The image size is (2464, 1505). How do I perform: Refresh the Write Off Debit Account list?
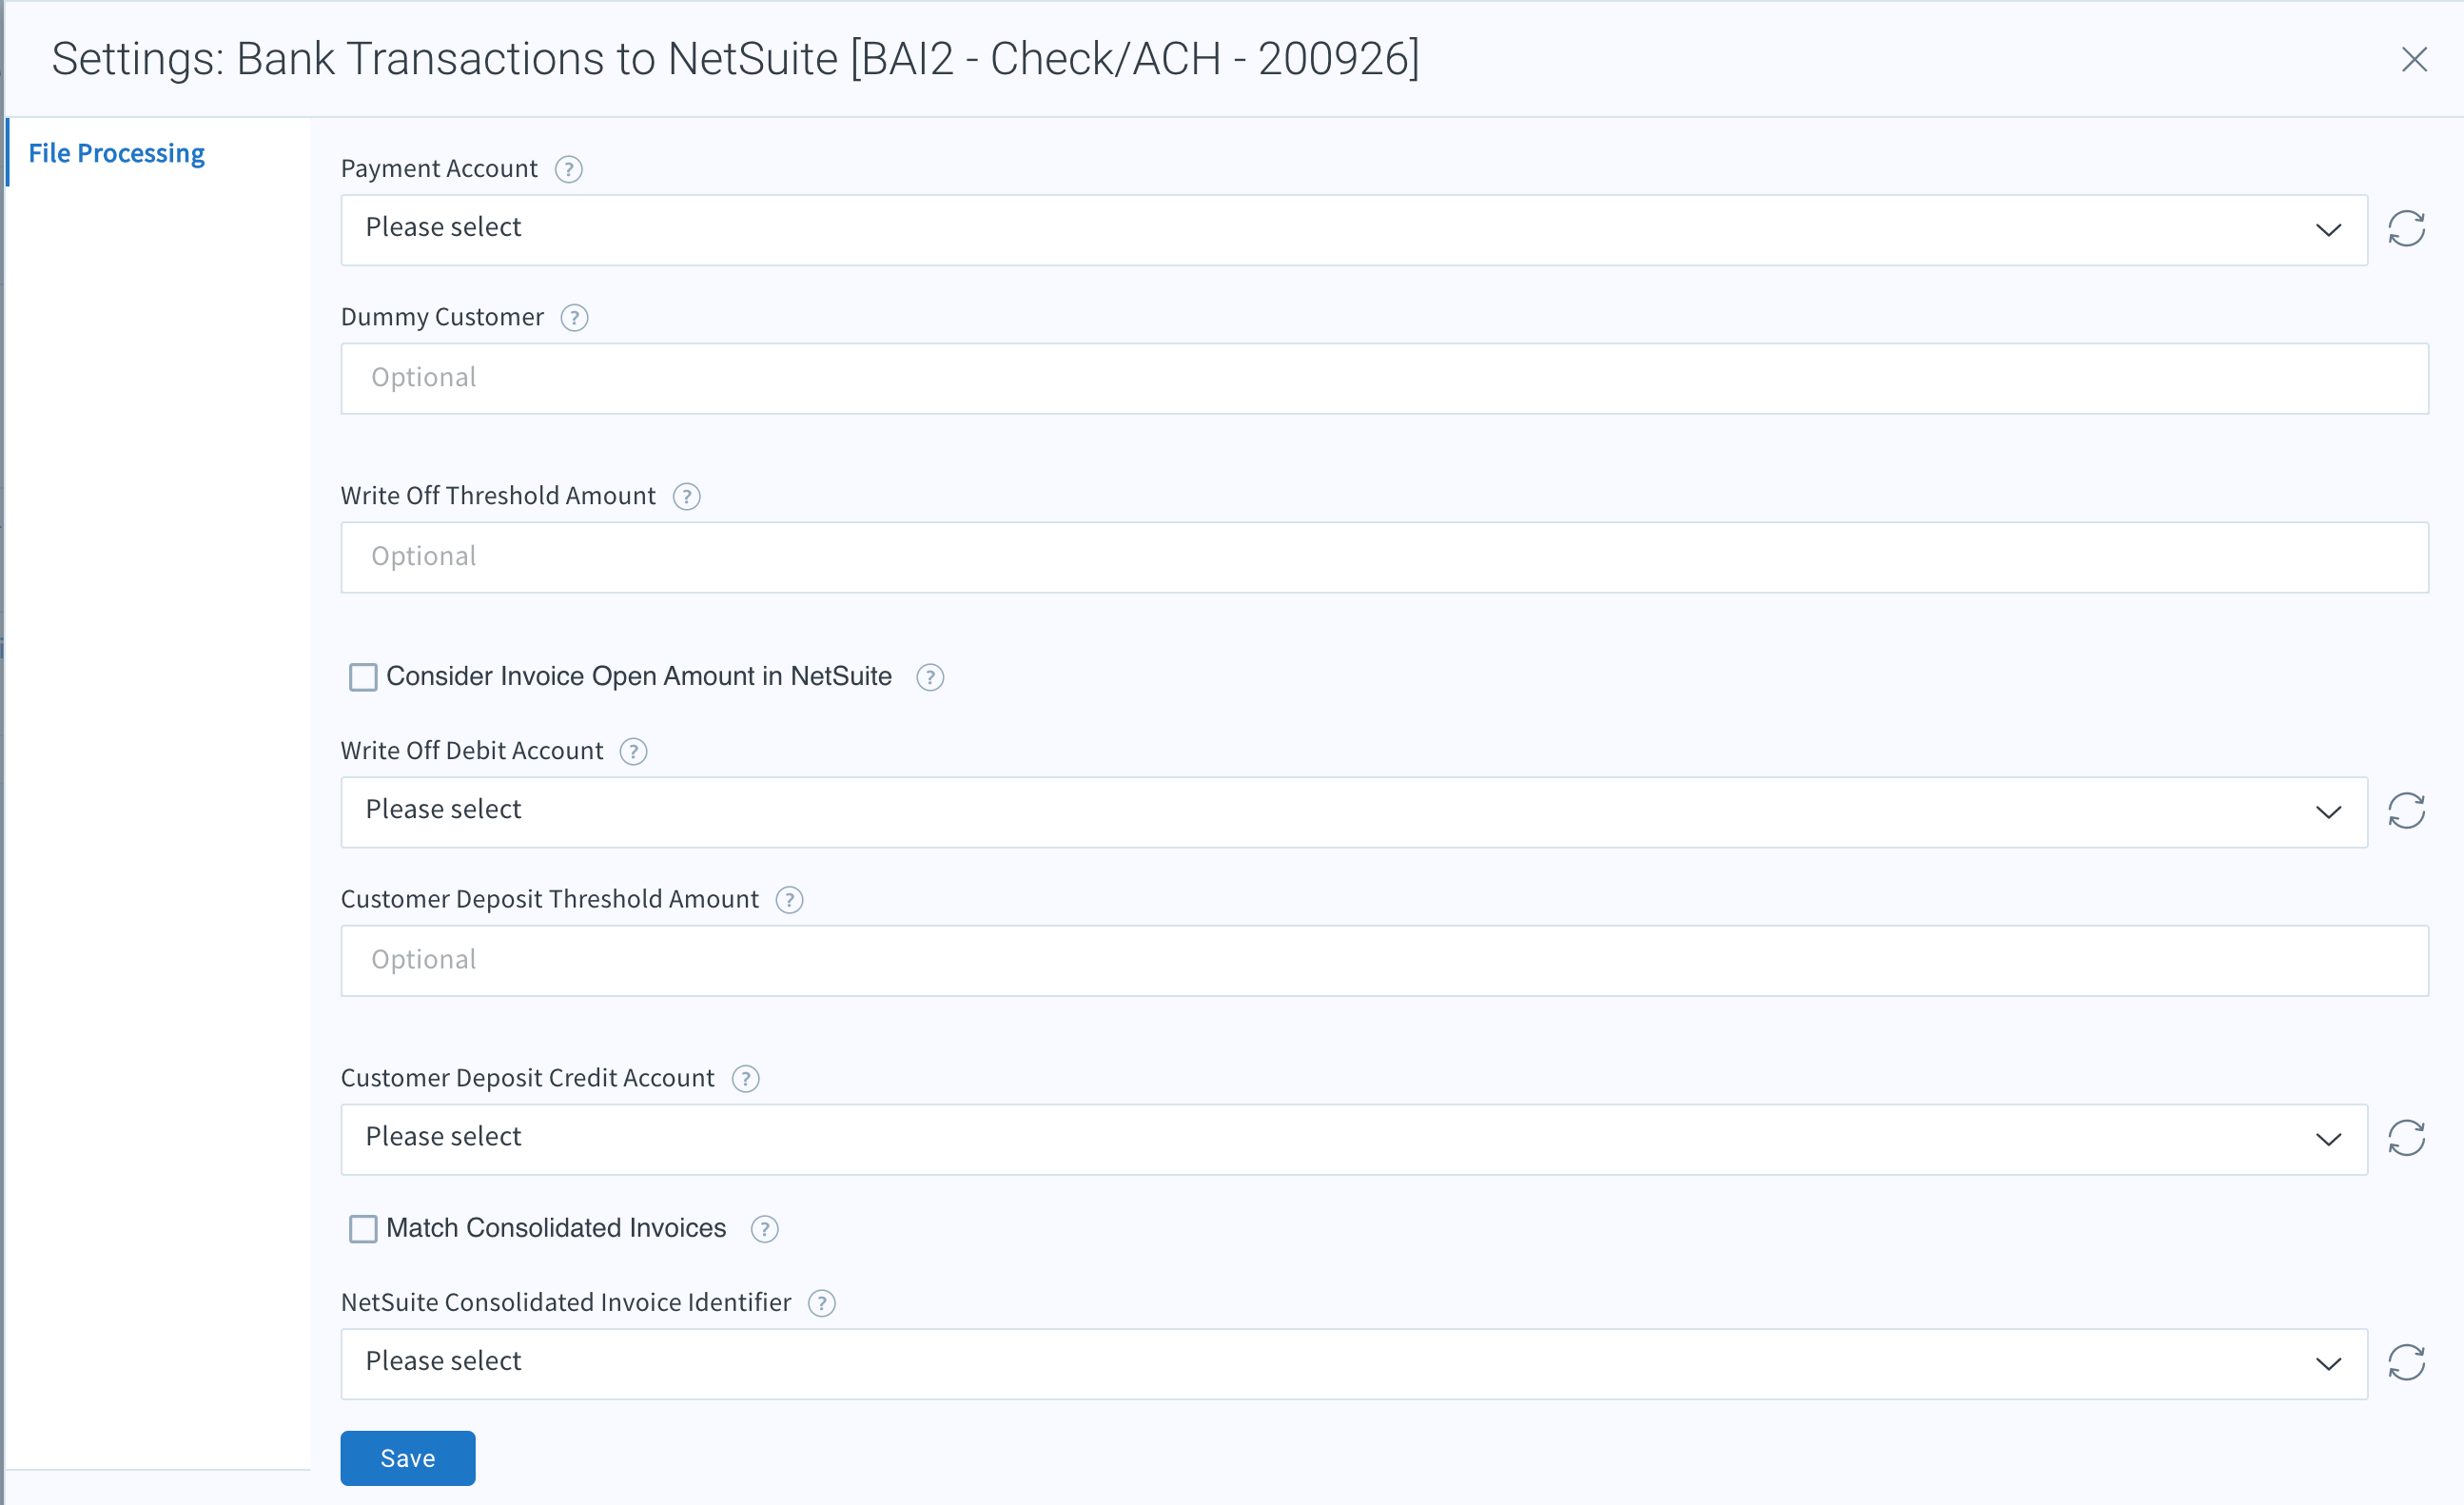pos(2406,811)
